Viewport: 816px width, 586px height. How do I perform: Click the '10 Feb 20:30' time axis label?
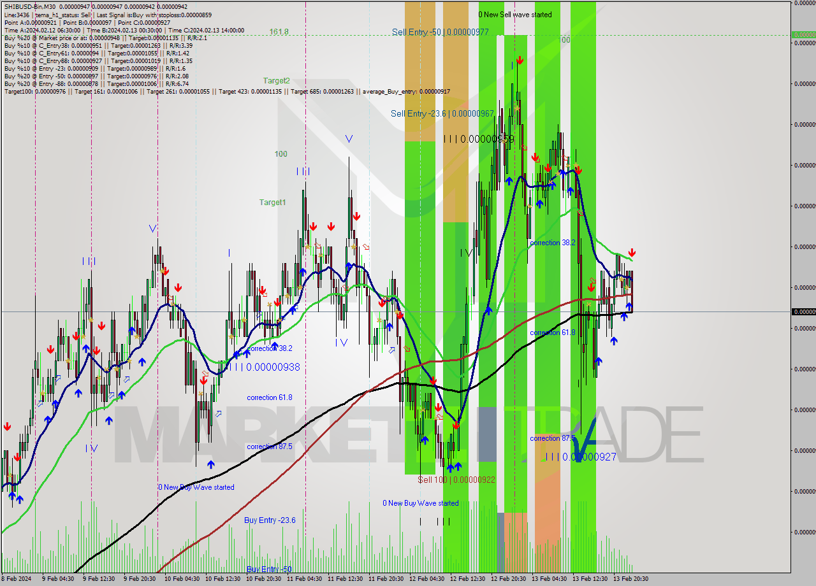pos(263,579)
